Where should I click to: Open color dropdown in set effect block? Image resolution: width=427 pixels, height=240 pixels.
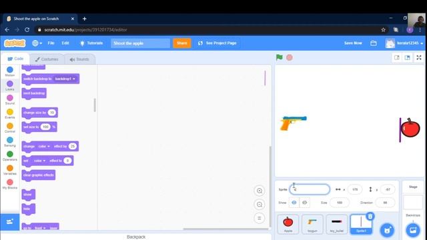[39, 161]
